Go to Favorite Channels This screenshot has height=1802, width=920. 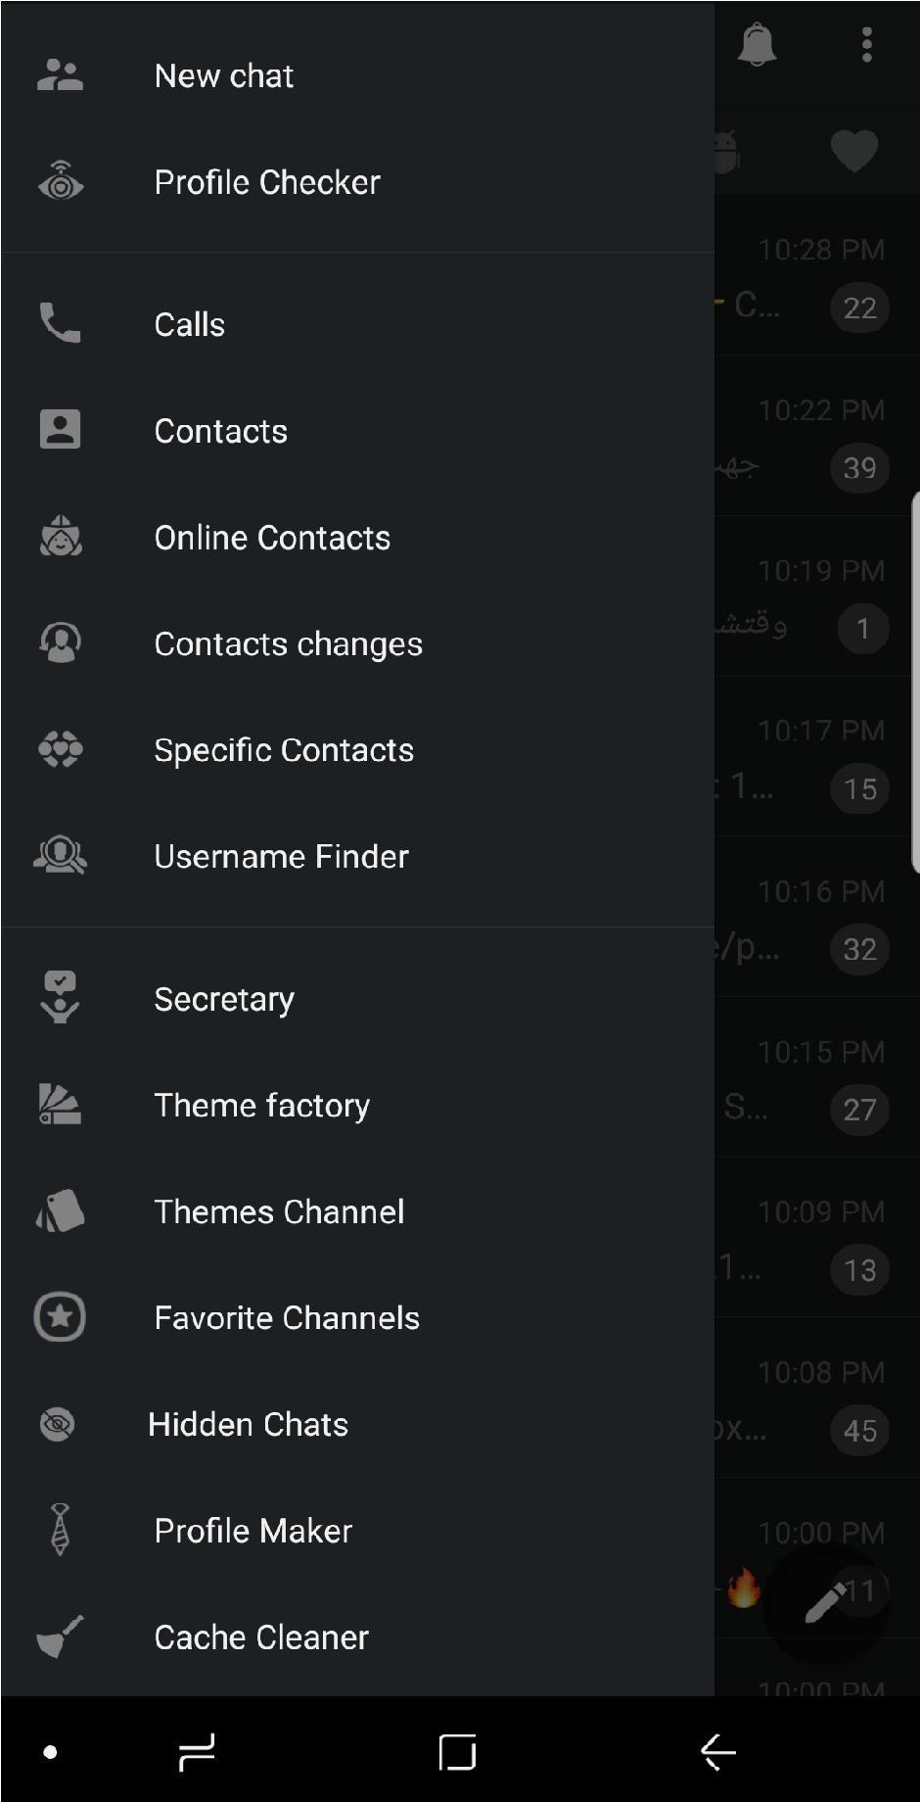click(x=287, y=1318)
